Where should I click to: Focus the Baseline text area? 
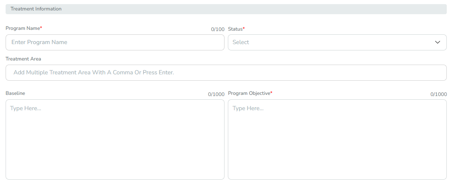coord(115,139)
